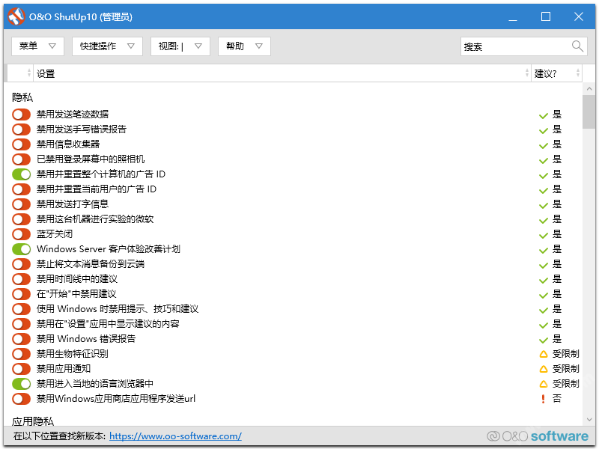Click warning triangle icon for 禁用应用通知
599x449 pixels.
544,369
